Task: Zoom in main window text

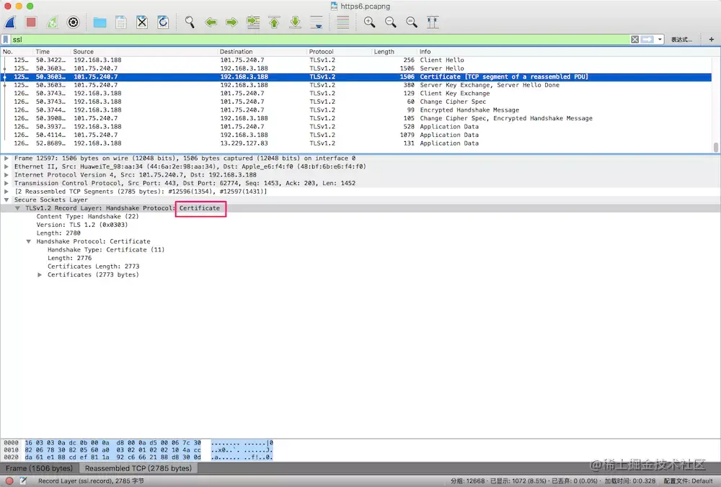Action: (x=369, y=22)
